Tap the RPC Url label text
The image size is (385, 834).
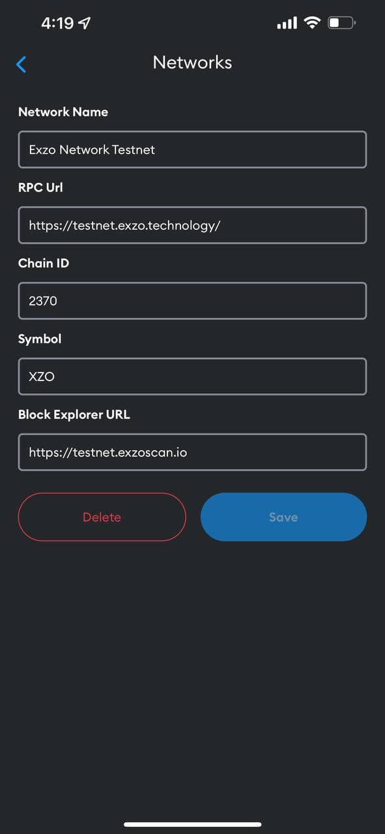pyautogui.click(x=40, y=188)
